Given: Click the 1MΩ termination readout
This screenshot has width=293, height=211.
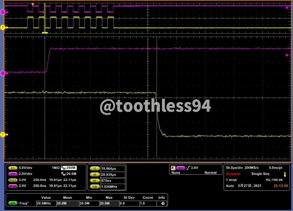Looking at the screenshot, I should 56,168.
